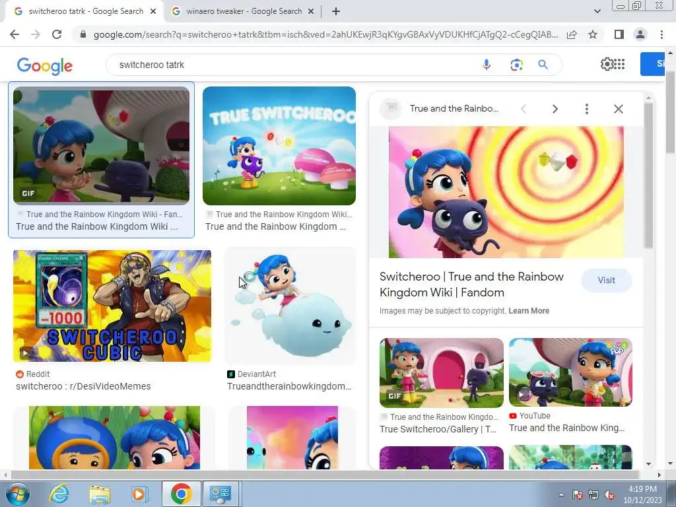
Task: Click 'switcheroo : r/DesiVideoMemes' caption
Action: [83, 386]
